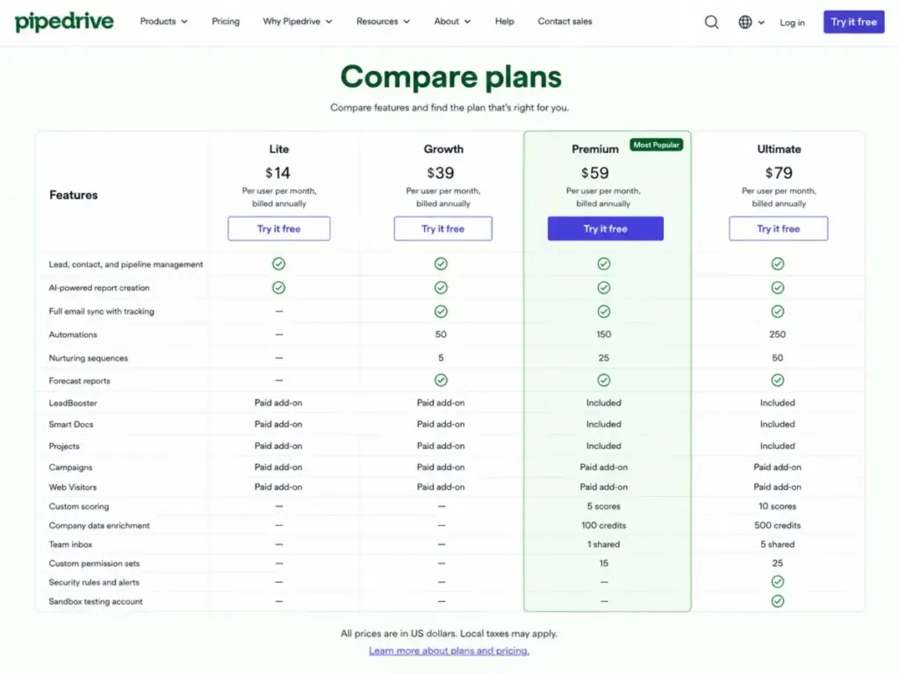Click Premium Nurturing sequences value 25
Viewport: 899px width, 674px height.
(x=604, y=358)
